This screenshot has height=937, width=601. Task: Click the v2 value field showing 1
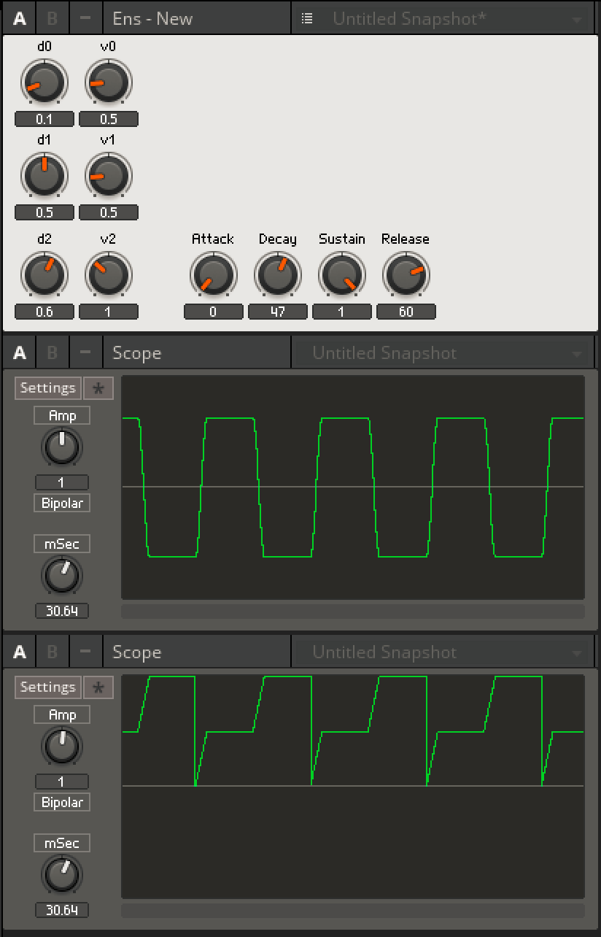[109, 312]
